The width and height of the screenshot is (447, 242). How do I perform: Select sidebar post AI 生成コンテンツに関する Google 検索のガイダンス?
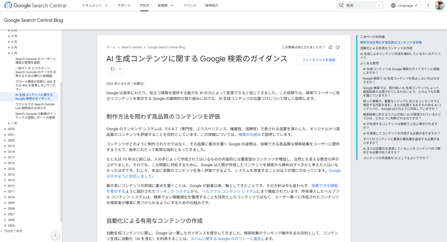pos(34,97)
